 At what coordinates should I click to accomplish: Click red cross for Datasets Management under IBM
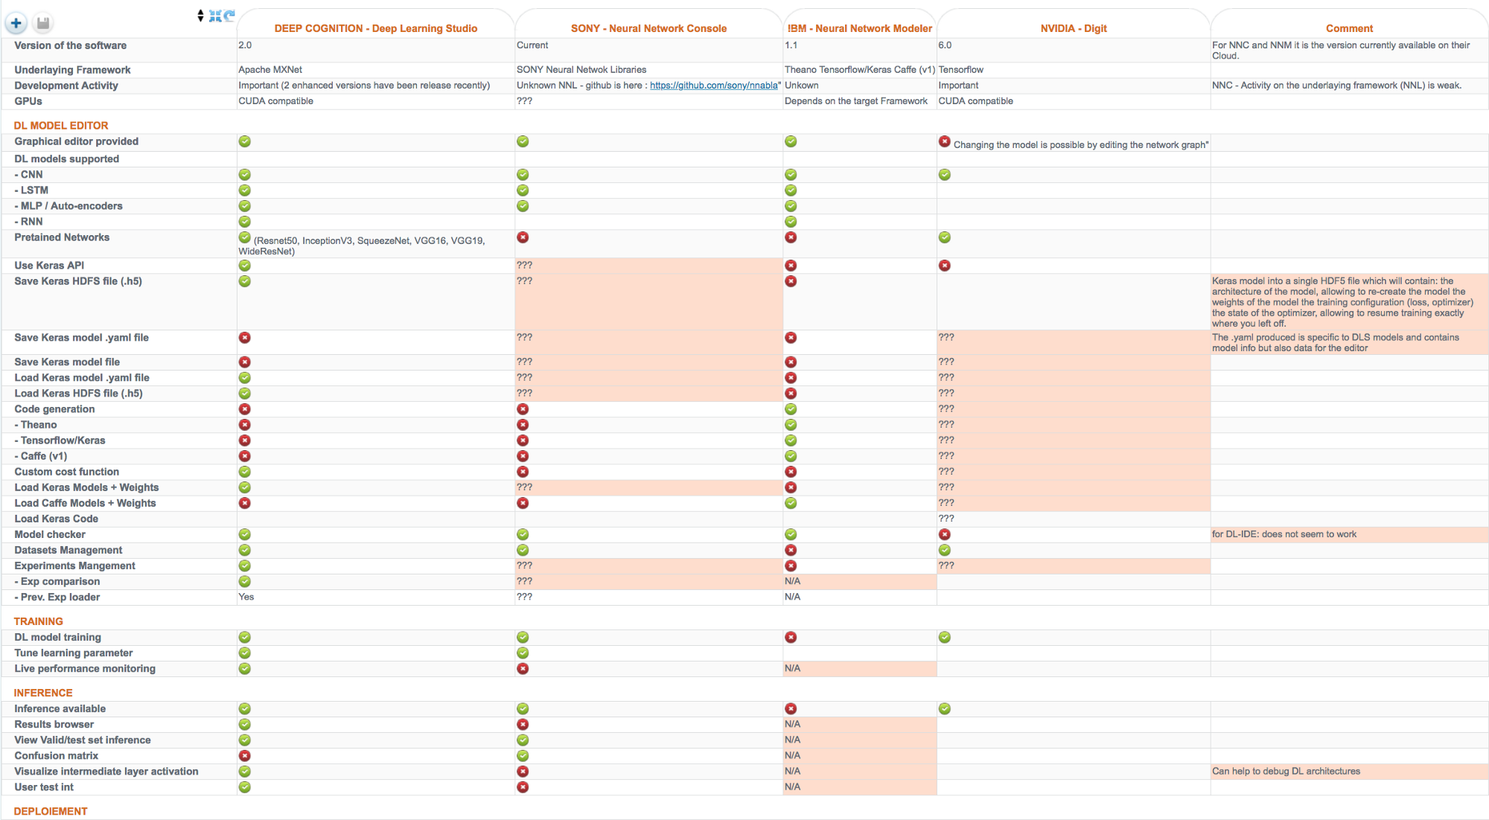791,550
